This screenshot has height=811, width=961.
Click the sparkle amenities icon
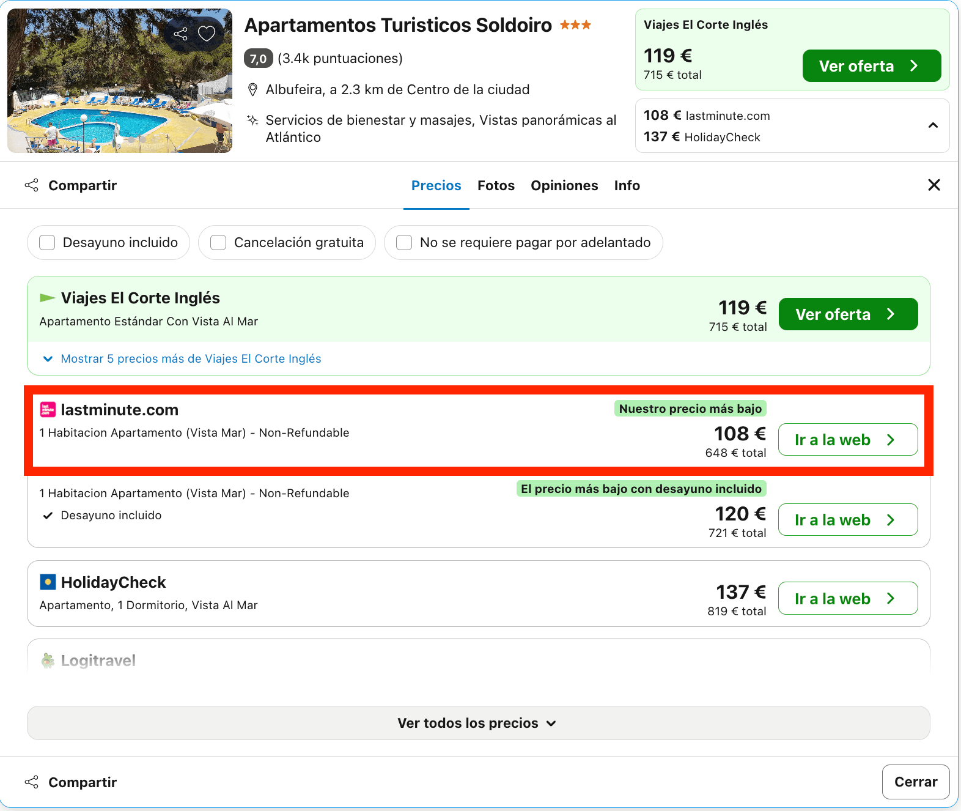252,120
